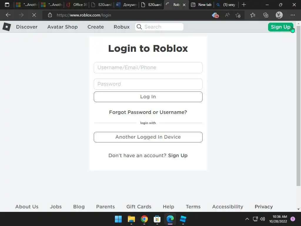Switch to Edge in the taskbar
This screenshot has width=301, height=226.
(170, 219)
